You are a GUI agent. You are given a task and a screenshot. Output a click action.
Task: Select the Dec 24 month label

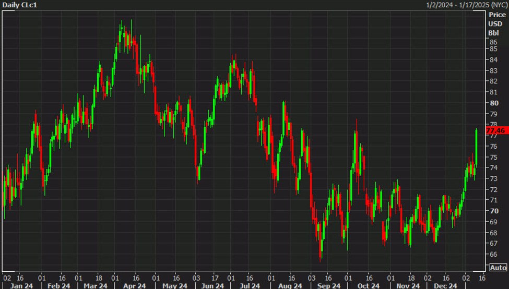(445, 285)
